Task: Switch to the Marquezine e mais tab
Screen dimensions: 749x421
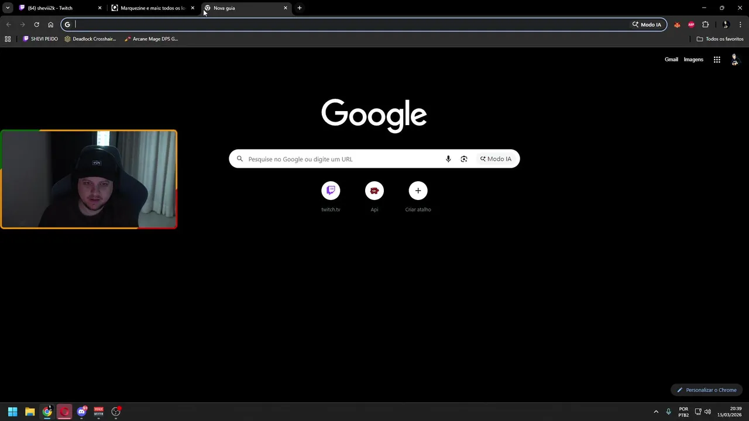Action: click(152, 8)
